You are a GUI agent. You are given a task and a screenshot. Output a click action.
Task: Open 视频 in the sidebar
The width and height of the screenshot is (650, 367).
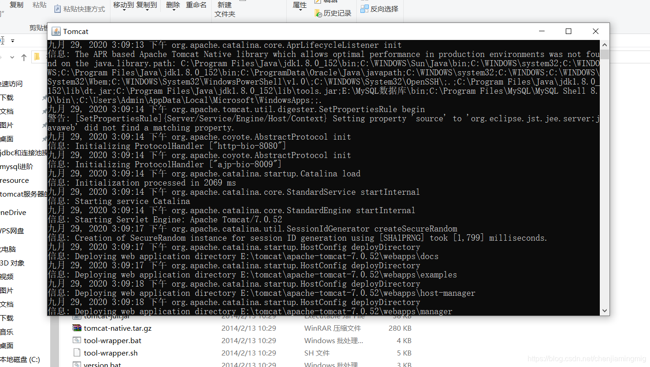7,277
